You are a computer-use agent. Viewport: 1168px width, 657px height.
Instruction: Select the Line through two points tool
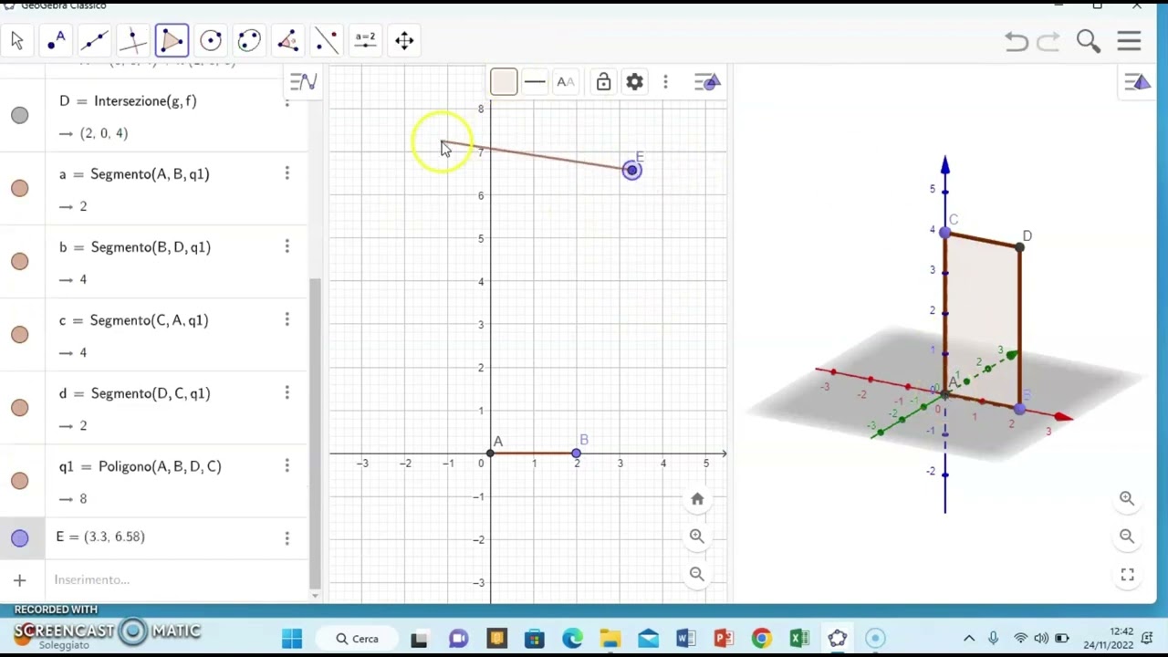tap(94, 40)
